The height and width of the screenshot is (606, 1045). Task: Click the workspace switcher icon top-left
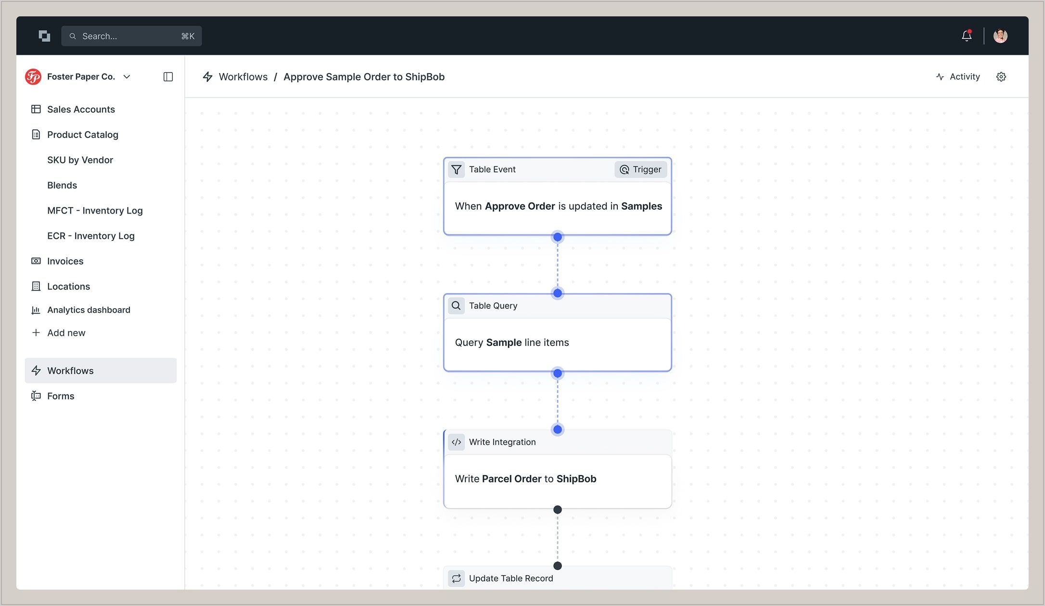pyautogui.click(x=44, y=36)
